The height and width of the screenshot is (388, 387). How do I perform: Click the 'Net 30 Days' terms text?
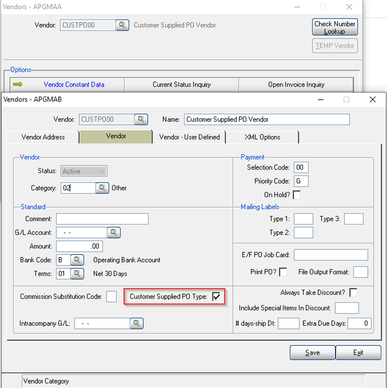(110, 274)
